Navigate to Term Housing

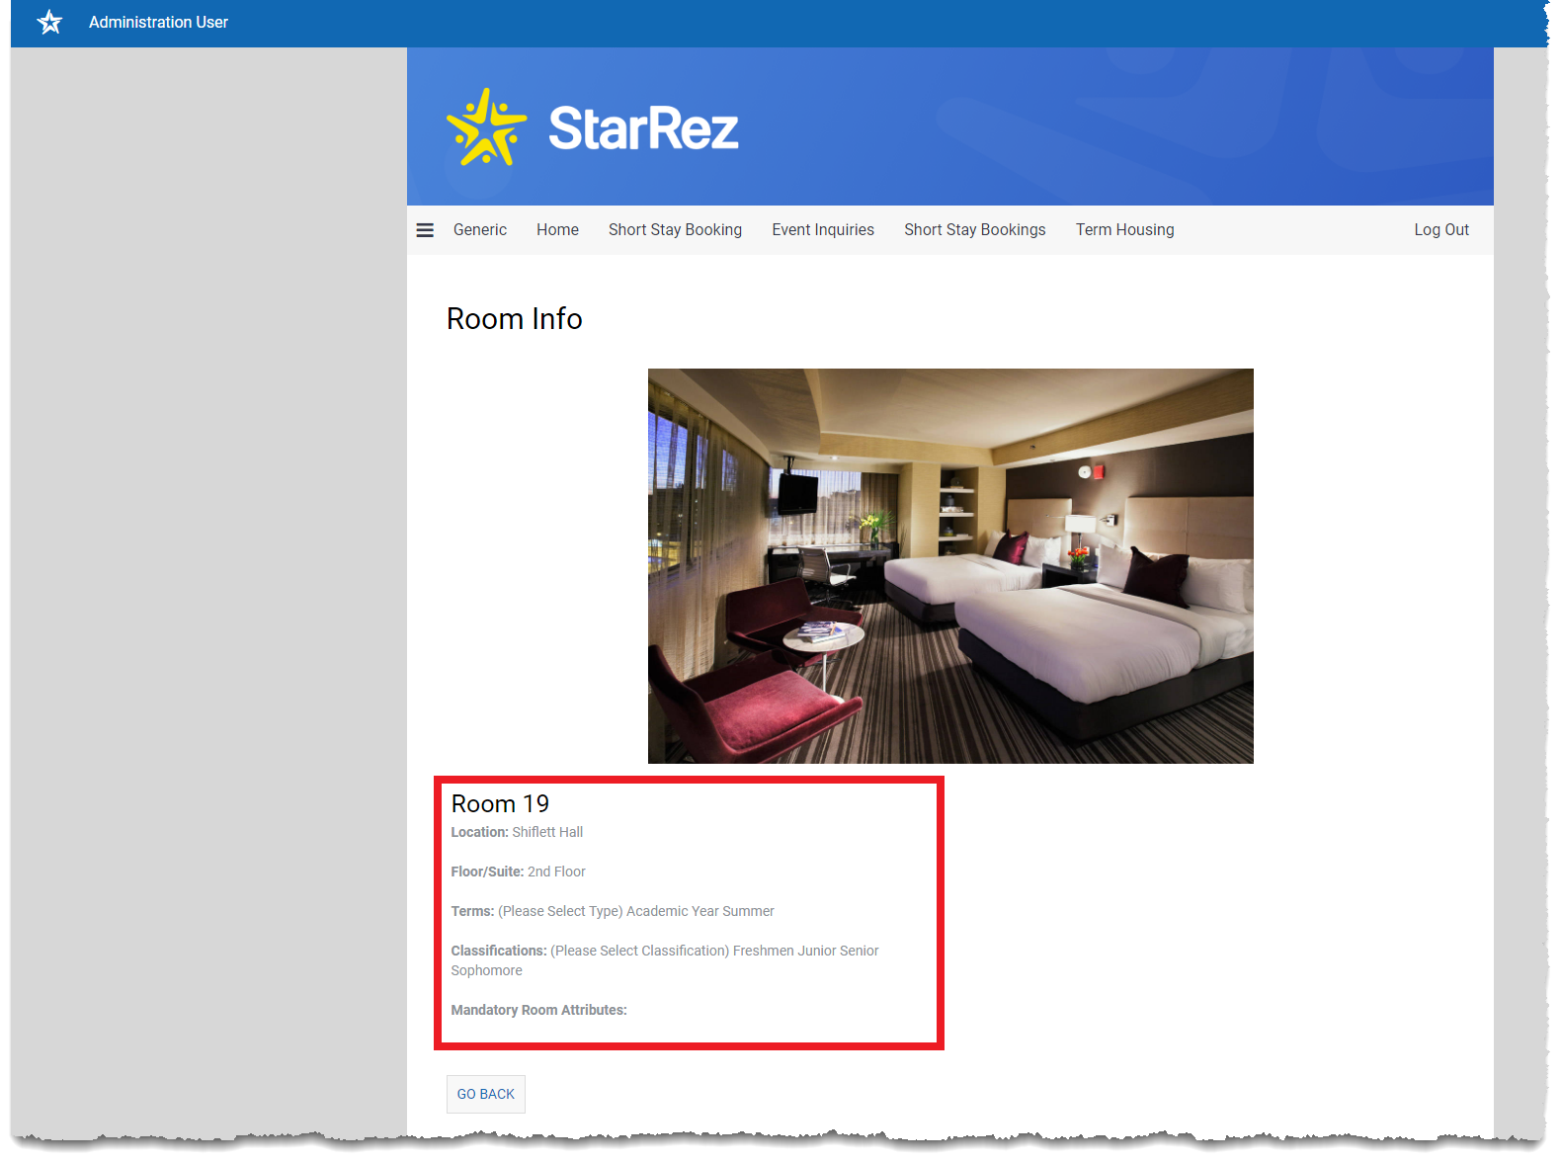1124,230
